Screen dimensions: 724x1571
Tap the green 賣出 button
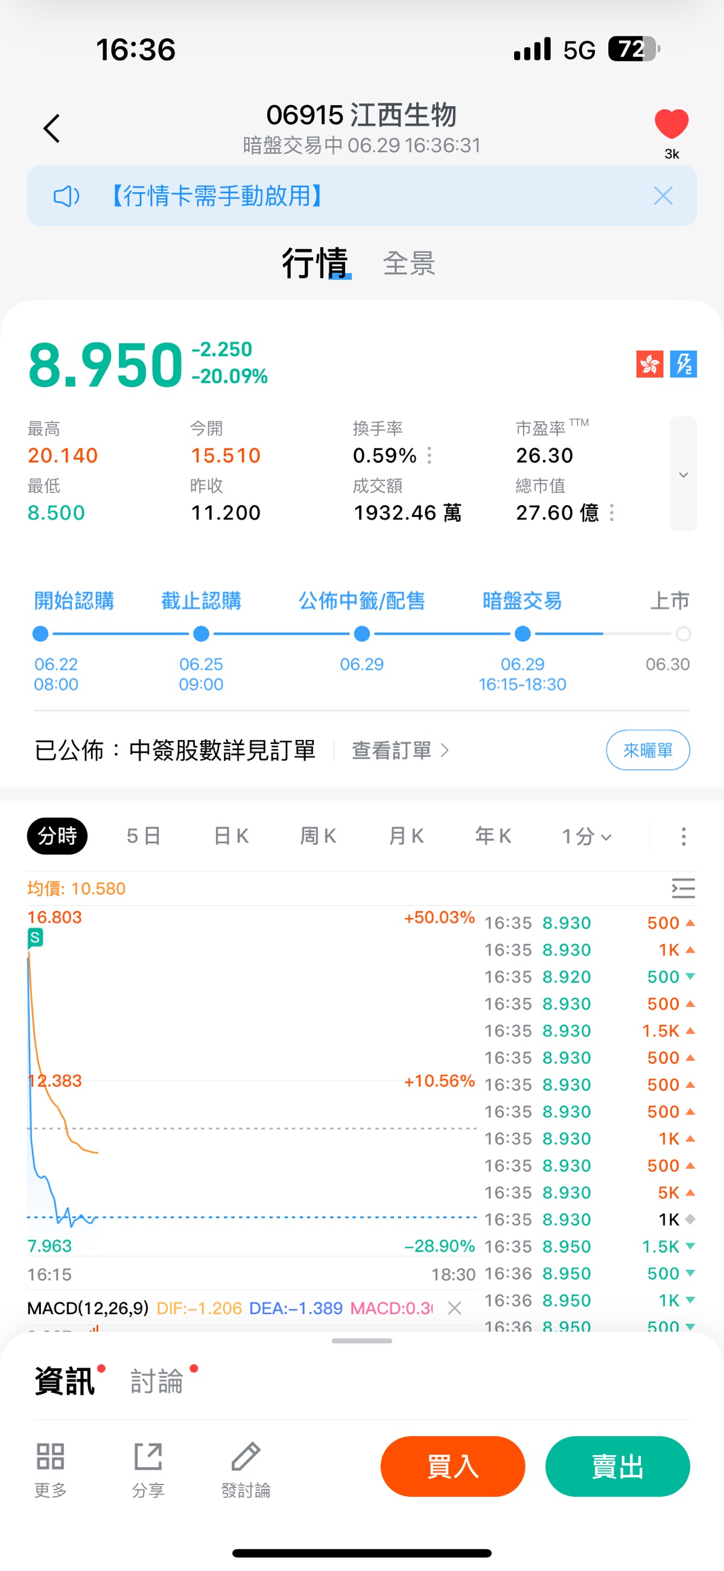coord(617,1466)
